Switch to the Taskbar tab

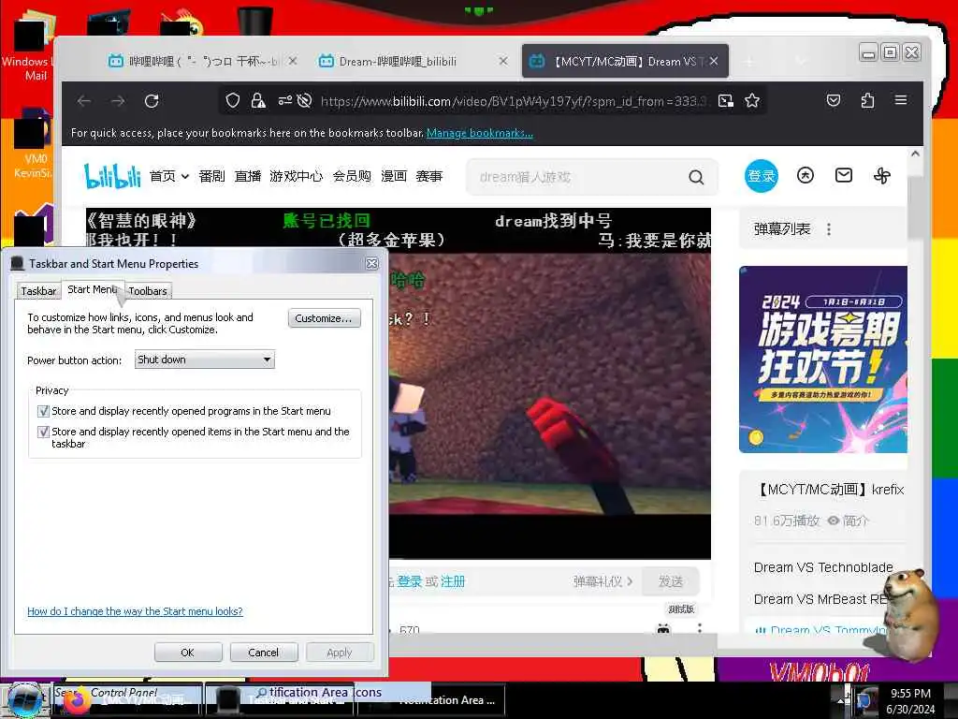click(38, 291)
